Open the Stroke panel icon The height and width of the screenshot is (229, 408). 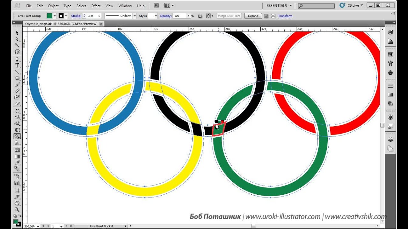pyautogui.click(x=390, y=86)
